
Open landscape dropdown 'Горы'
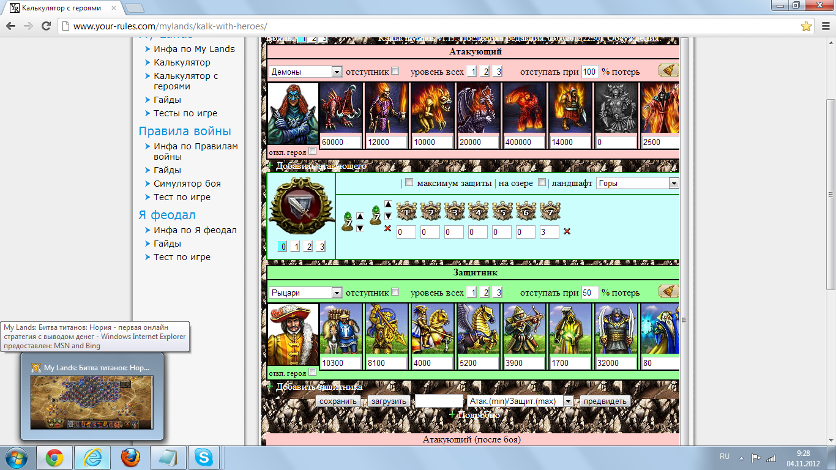[x=638, y=183]
